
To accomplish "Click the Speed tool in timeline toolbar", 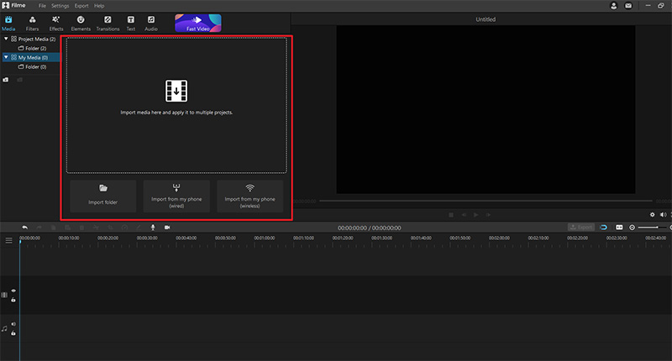I will point(124,228).
